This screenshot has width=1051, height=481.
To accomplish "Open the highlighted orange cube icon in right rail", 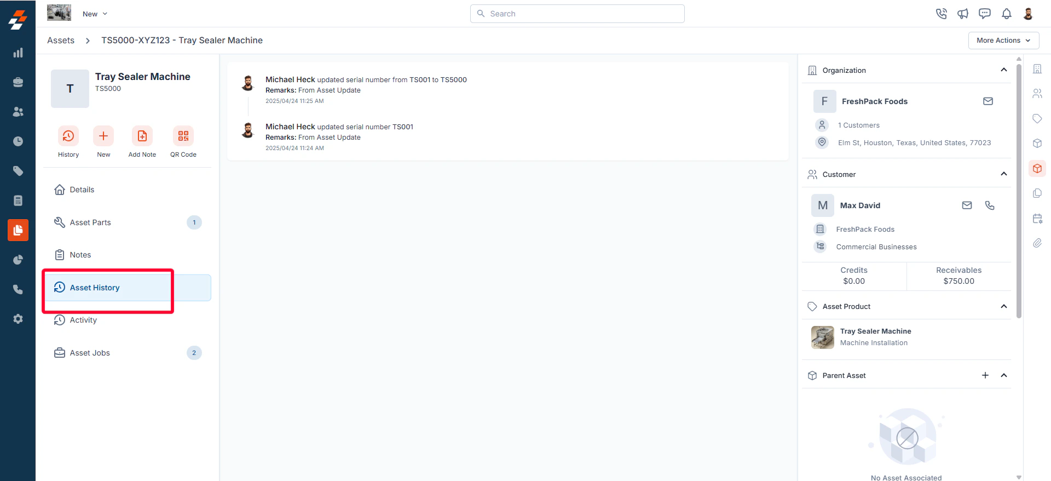I will pos(1037,169).
